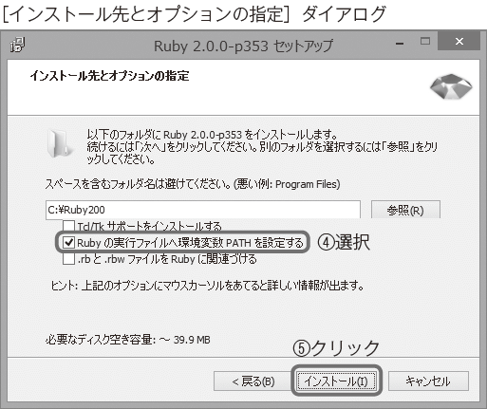
Task: Click the title text Ruby 2.0.0-p353 セットアップ
Action: point(243,46)
